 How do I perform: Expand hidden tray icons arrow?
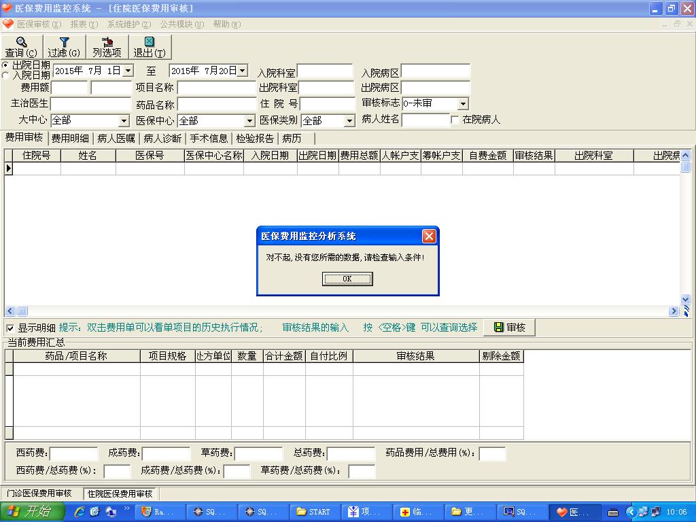631,512
